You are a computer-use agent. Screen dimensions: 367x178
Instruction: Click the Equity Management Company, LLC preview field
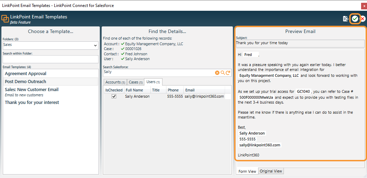tap(269, 75)
